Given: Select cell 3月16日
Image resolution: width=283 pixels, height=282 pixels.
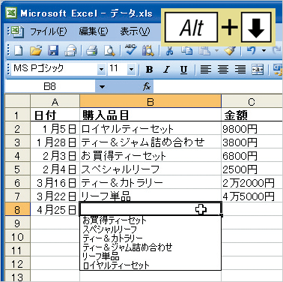Looking at the screenshot, I should (55, 183).
